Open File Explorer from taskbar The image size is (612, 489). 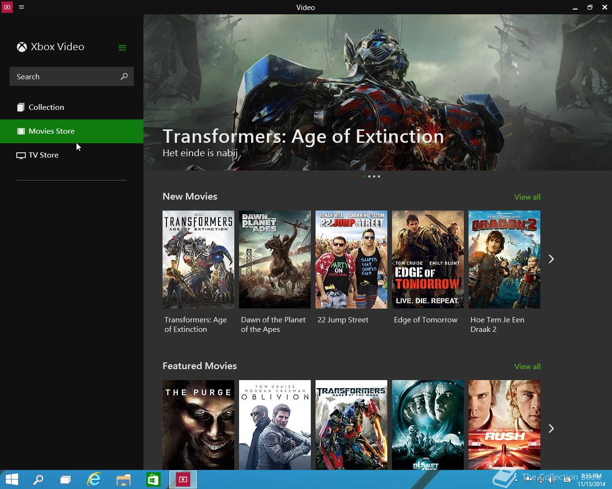(123, 479)
